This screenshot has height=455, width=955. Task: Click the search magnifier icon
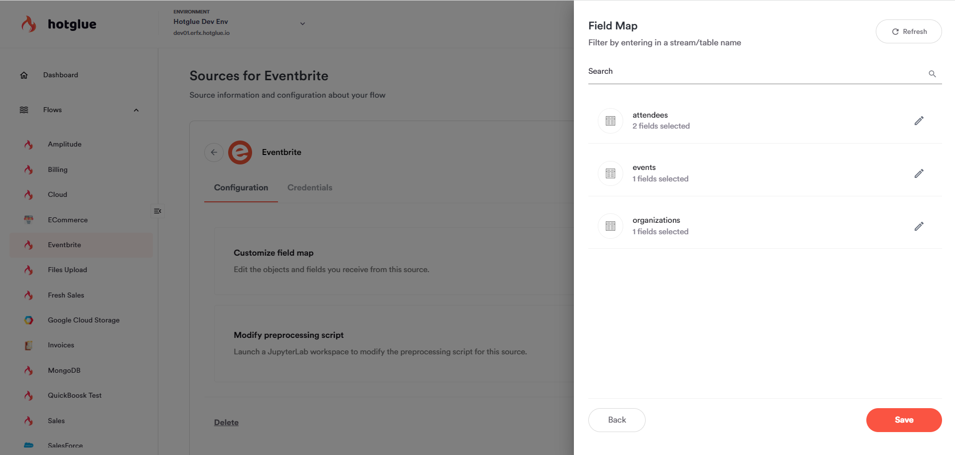coord(932,74)
